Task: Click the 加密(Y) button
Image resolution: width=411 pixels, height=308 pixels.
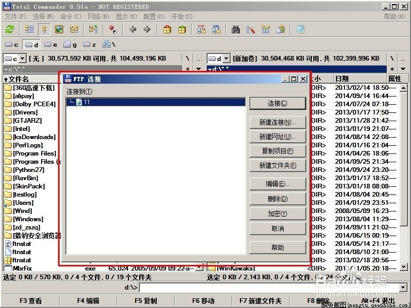Action: tap(277, 214)
